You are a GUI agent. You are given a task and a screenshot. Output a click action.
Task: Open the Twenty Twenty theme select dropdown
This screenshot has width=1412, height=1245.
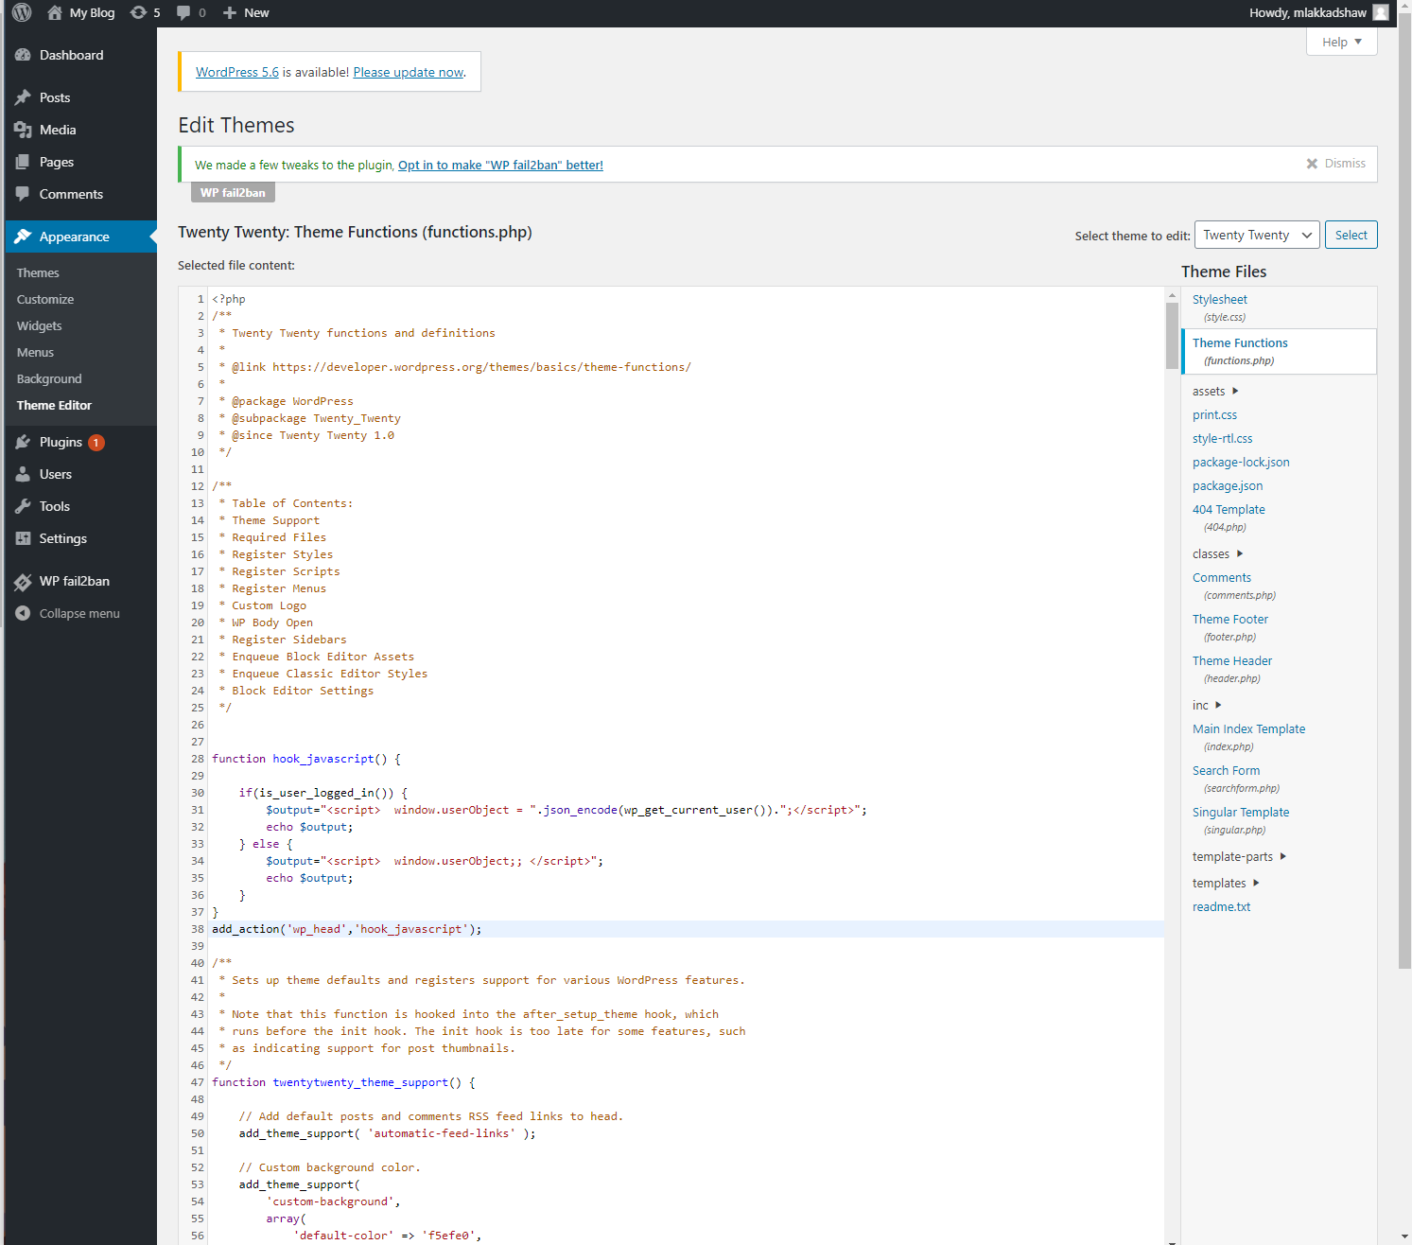pyautogui.click(x=1257, y=235)
